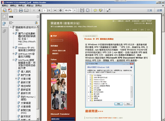Click the document scrollbar down arrow
The width and height of the screenshot is (165, 121).
point(163,120)
